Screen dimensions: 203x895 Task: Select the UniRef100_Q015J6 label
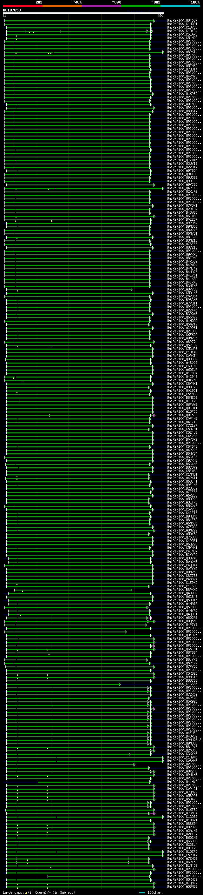182,415
